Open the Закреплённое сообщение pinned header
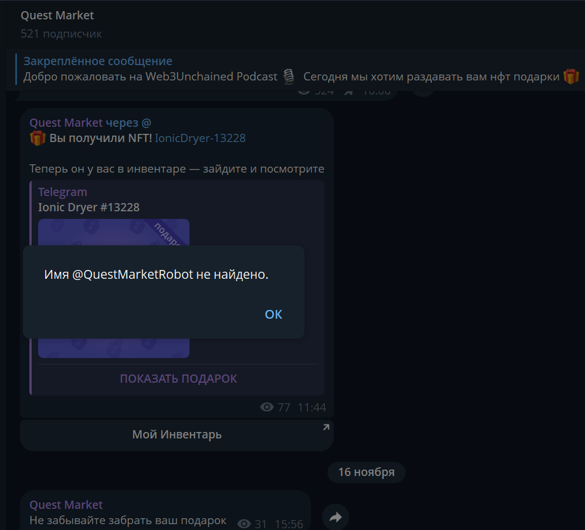Image resolution: width=585 pixels, height=530 pixels. 98,61
